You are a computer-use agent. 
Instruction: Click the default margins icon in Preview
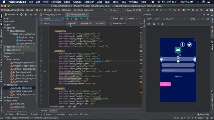click(x=158, y=24)
